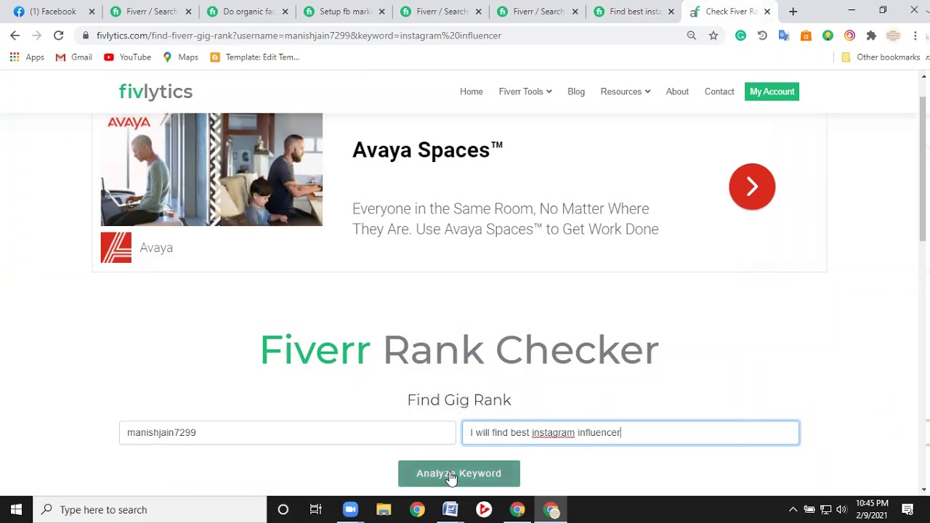
Task: Click the gig keyword input field
Action: click(x=631, y=433)
